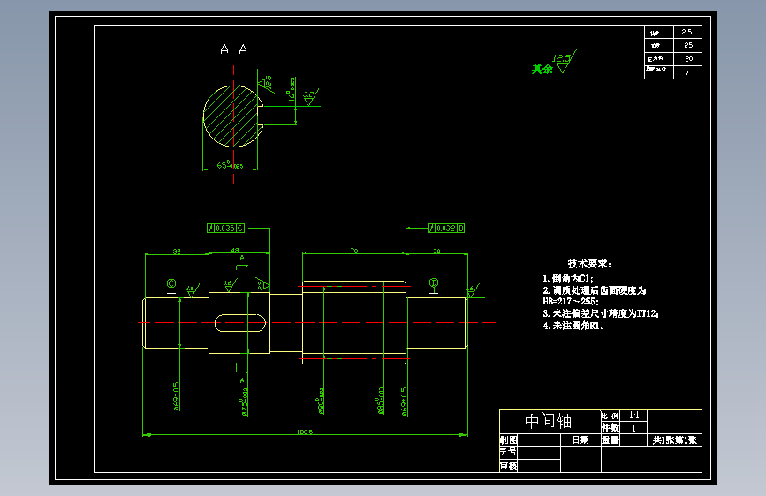Pick the 12.5 roughness symbol beside 其余

565,61
